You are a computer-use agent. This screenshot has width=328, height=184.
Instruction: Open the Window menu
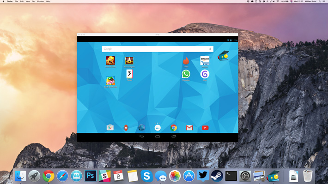(x=40, y=1)
